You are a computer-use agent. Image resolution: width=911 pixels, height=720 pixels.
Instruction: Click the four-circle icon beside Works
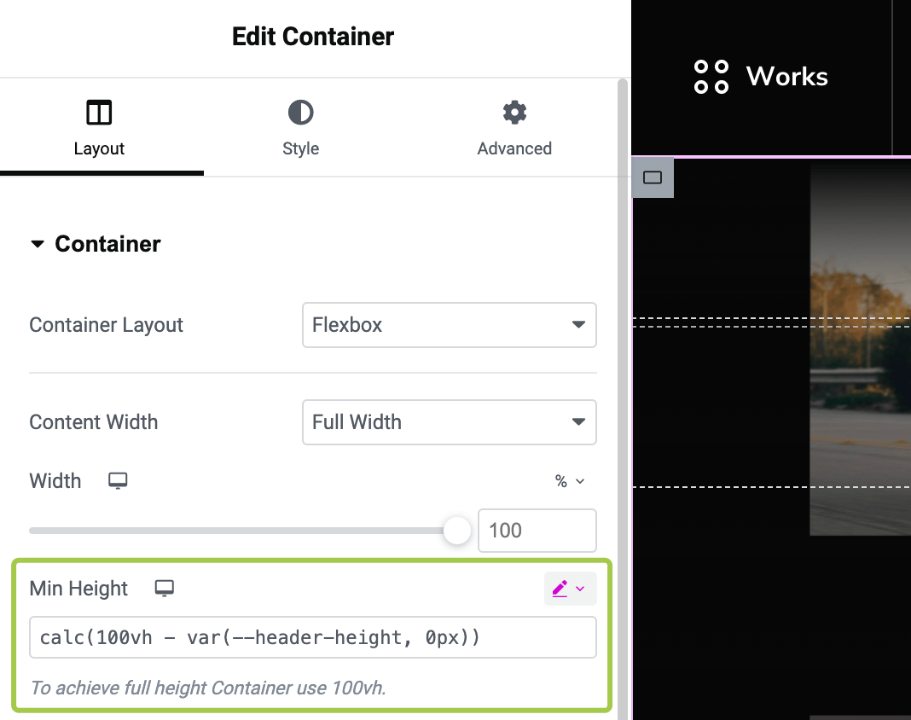click(711, 77)
